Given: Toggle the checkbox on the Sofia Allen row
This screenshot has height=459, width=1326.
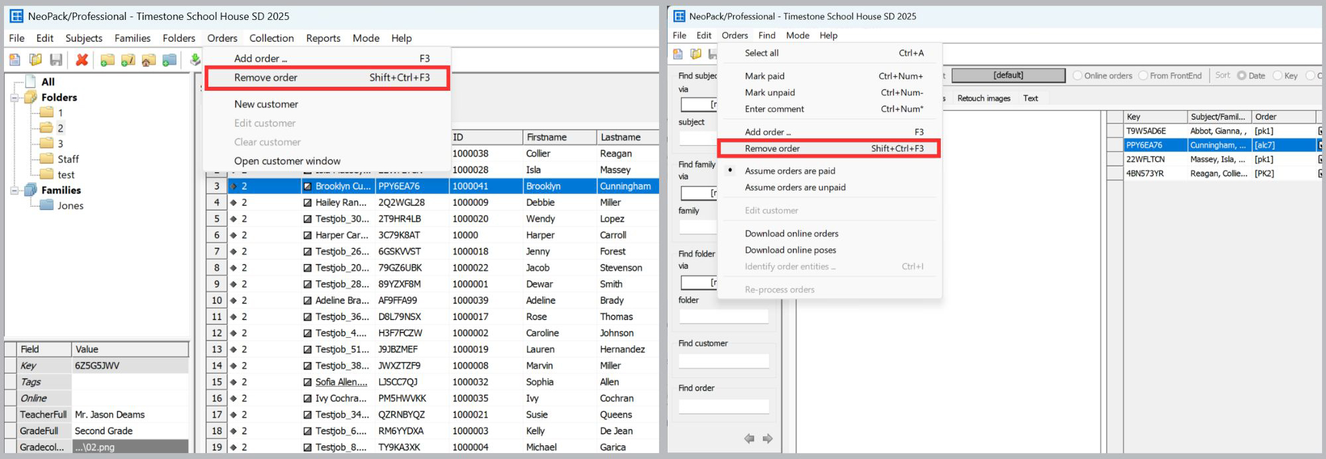Looking at the screenshot, I should click(308, 382).
